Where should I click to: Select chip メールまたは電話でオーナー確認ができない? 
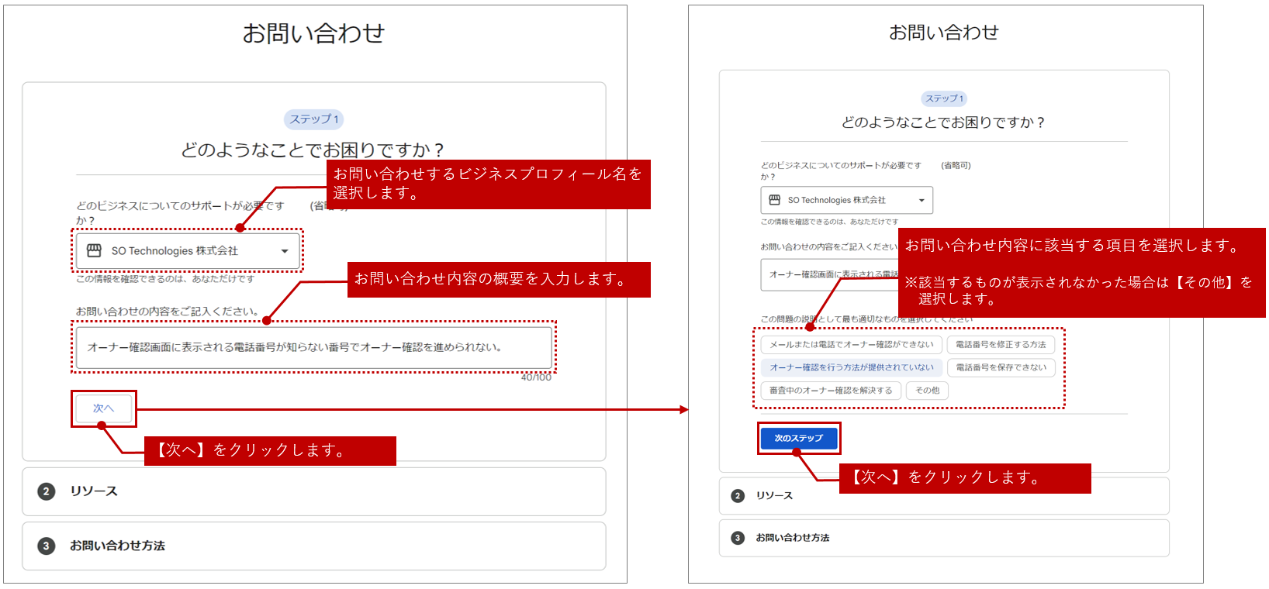(851, 345)
